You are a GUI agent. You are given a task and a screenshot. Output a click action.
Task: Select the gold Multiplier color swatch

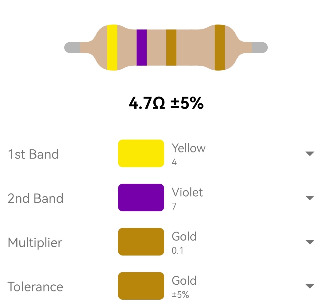(x=141, y=242)
